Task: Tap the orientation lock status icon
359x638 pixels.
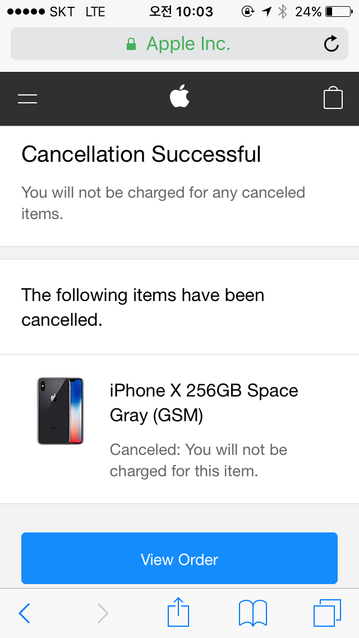Action: [247, 11]
